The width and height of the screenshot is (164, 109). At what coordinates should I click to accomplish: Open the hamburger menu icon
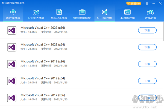147,4
